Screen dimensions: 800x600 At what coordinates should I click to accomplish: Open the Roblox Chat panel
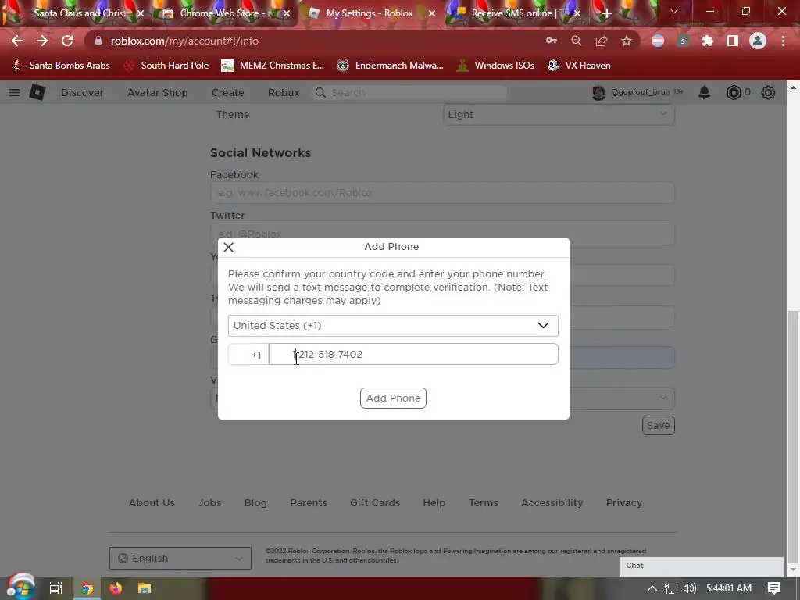tap(702, 566)
